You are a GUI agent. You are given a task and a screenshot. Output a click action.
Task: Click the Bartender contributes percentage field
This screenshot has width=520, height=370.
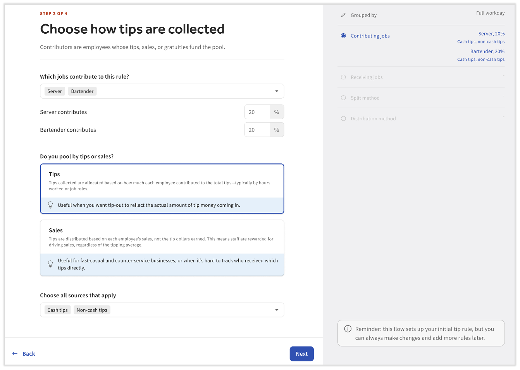[x=257, y=130]
